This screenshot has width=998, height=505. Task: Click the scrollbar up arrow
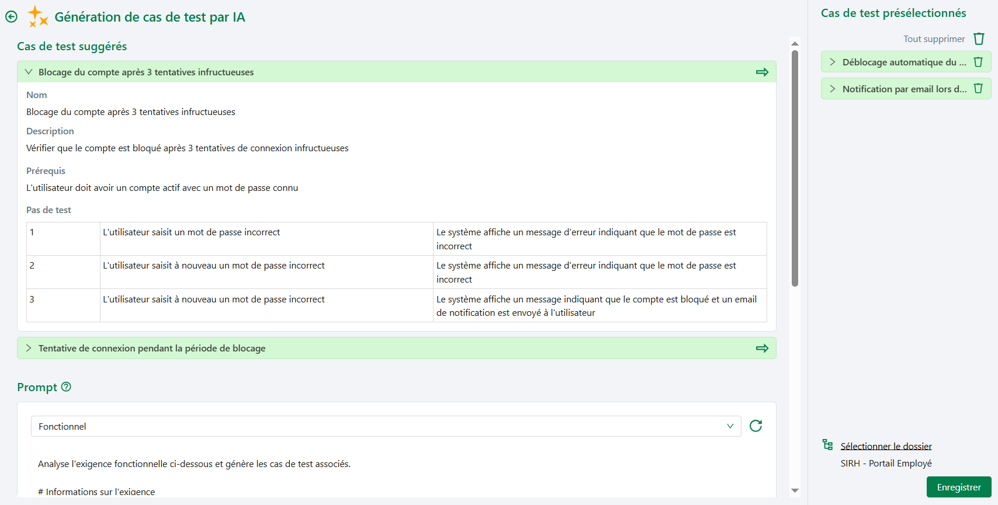pyautogui.click(x=795, y=43)
